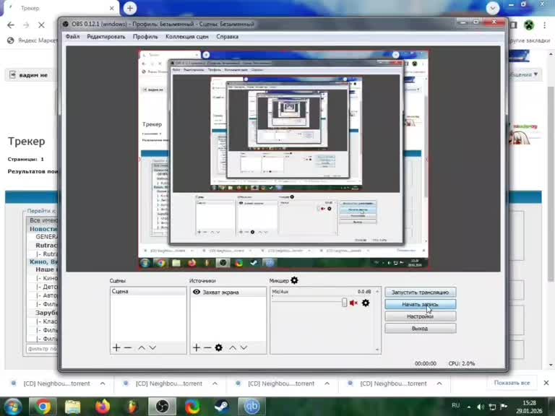Viewport: 555px width, 416px height.
Task: Remove selected scene with the minus icon
Action: (128, 347)
